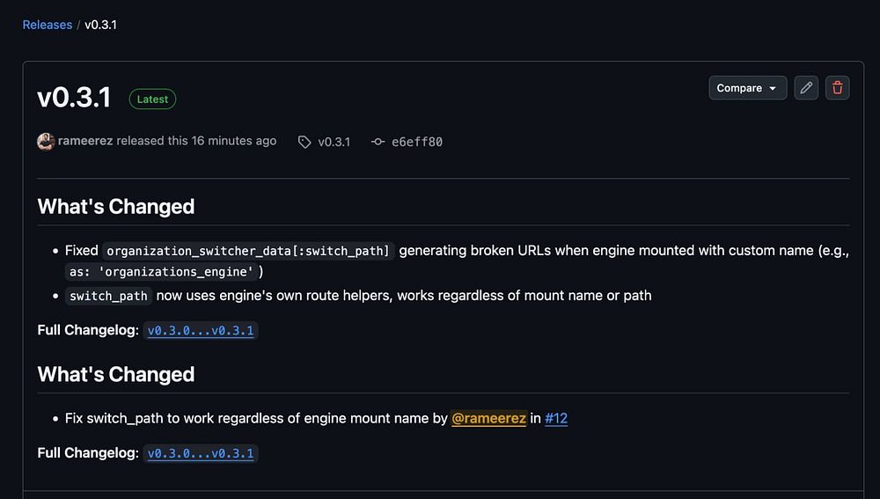The image size is (880, 499).
Task: Go to the Releases breadcrumb
Action: [x=48, y=25]
